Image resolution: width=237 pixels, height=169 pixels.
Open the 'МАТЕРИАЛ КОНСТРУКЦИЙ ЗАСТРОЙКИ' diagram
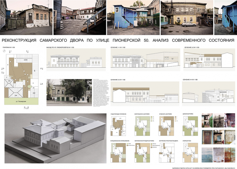pos(142,153)
